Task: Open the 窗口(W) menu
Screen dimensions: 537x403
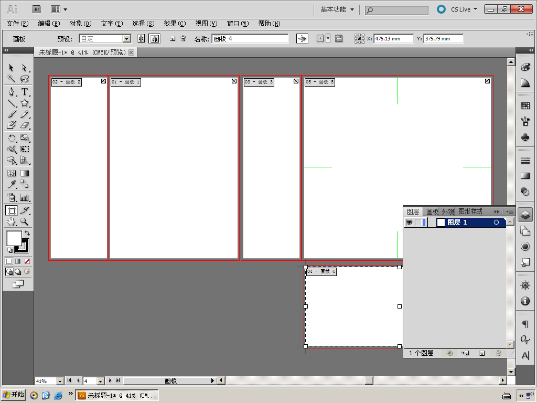Action: 238,24
